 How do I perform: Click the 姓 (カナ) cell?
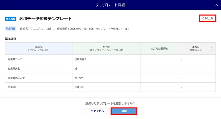coord(106,78)
